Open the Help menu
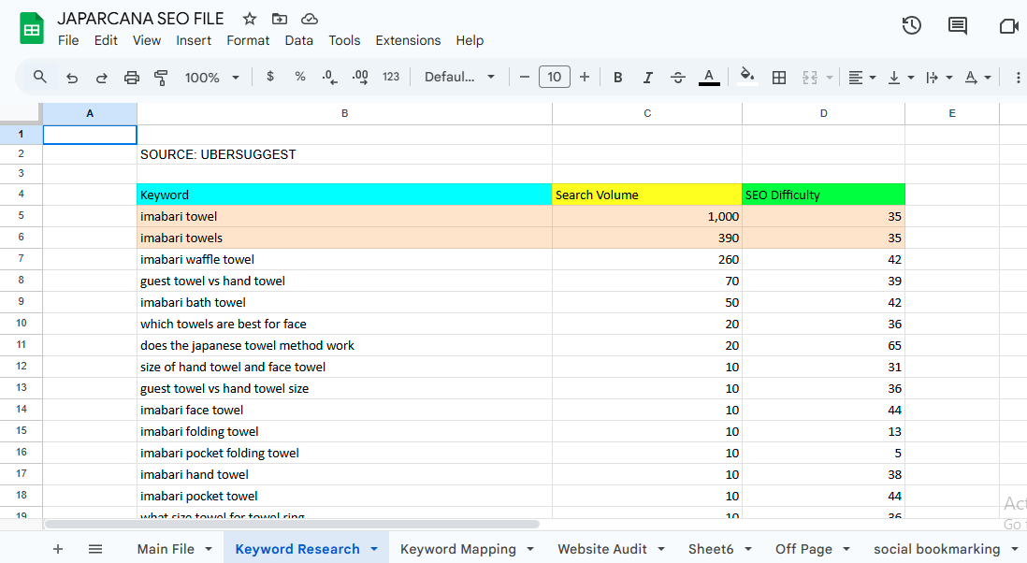Screen dimensions: 1027x563 [x=470, y=40]
